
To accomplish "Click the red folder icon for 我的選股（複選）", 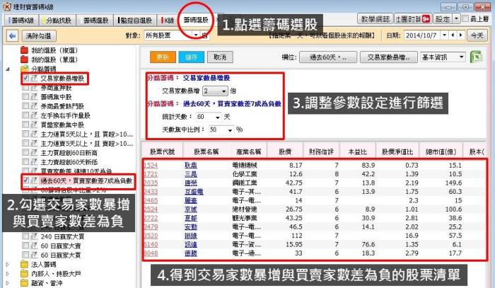I will click(24, 50).
